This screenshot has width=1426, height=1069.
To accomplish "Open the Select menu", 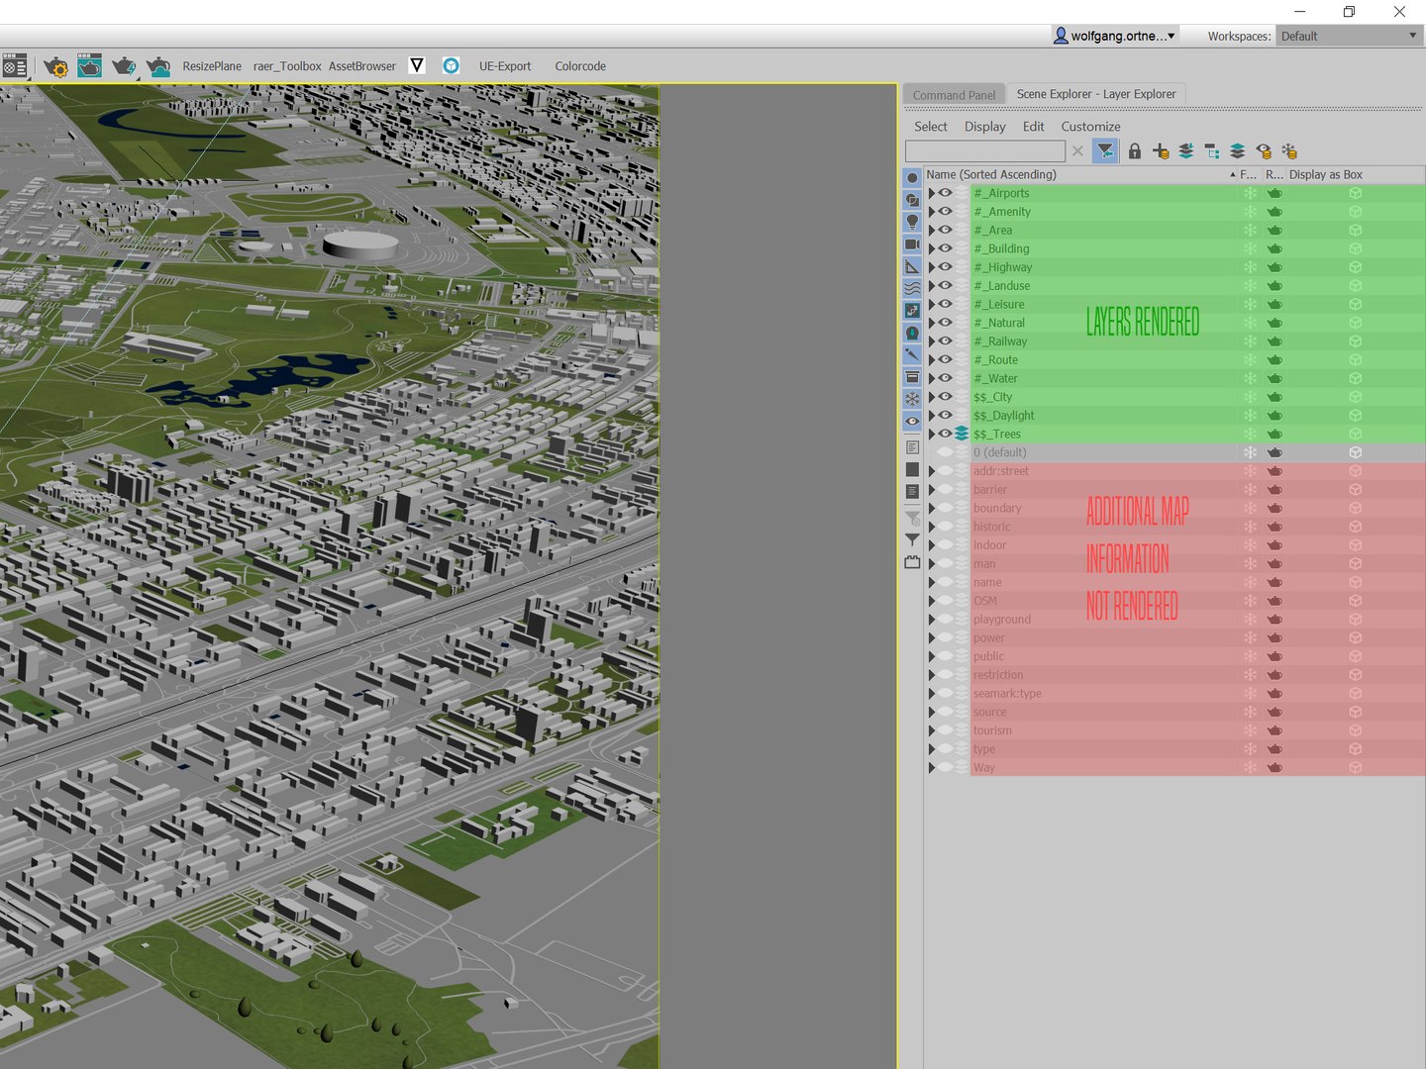I will [x=931, y=127].
